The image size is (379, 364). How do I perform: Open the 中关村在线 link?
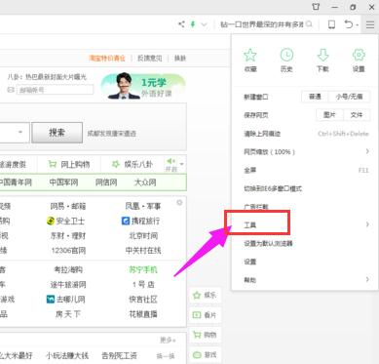143,251
